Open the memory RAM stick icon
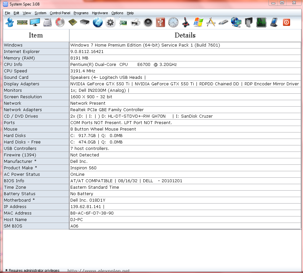Image resolution: width=303 pixels, height=273 pixels. coord(22,22)
